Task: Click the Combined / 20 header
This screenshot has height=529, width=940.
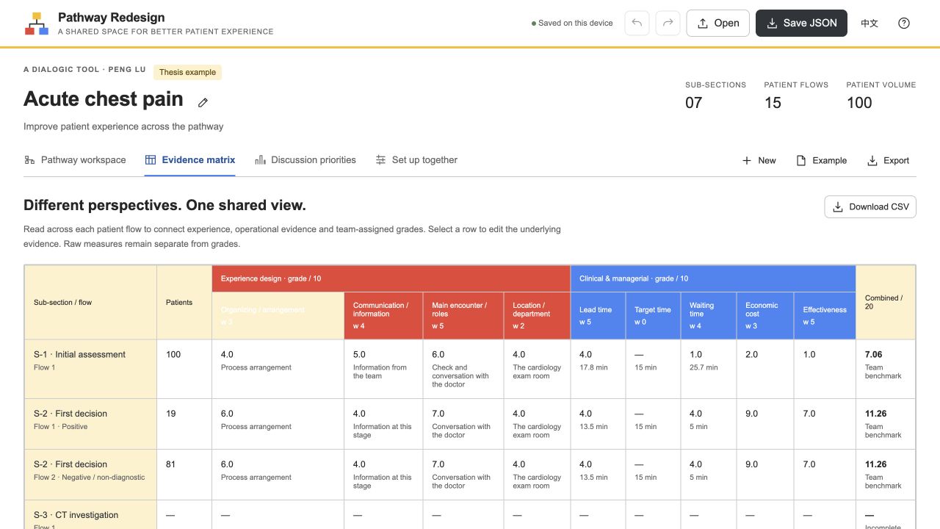Action: (x=886, y=302)
